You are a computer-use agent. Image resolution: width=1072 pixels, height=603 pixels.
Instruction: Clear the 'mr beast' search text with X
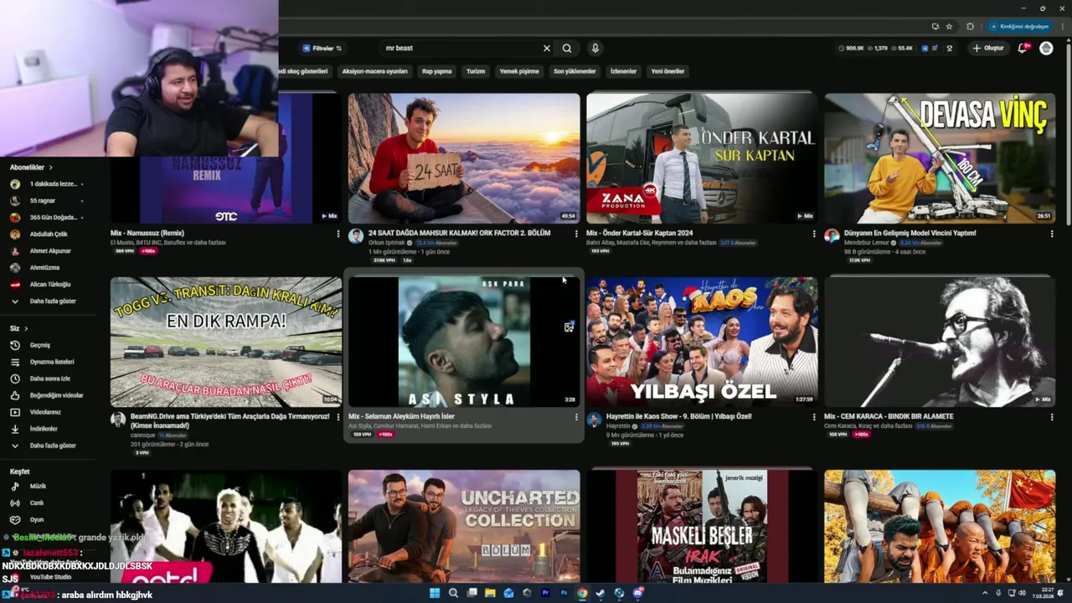[x=547, y=49]
